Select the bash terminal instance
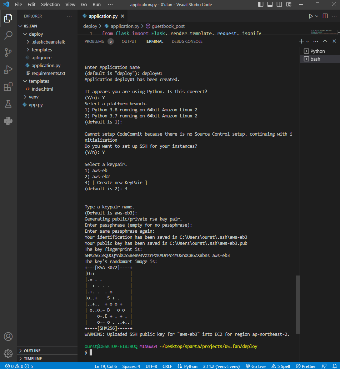 [x=320, y=59]
